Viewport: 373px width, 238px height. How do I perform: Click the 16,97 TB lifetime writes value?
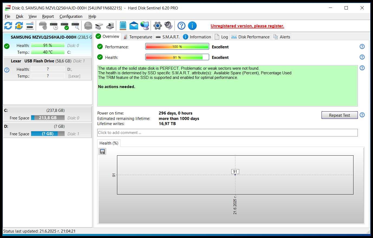[167, 124]
